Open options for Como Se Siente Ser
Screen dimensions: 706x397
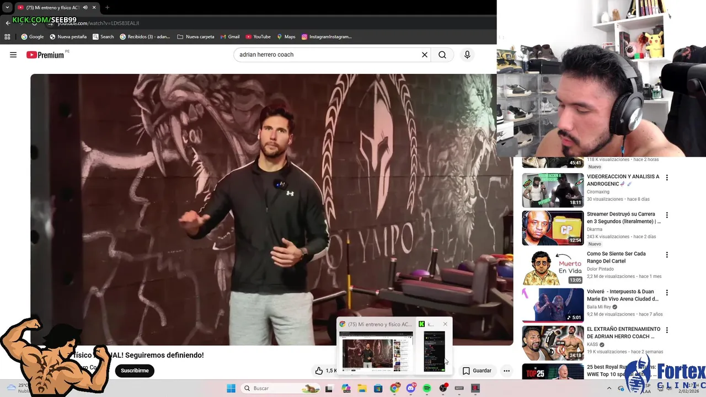667,255
